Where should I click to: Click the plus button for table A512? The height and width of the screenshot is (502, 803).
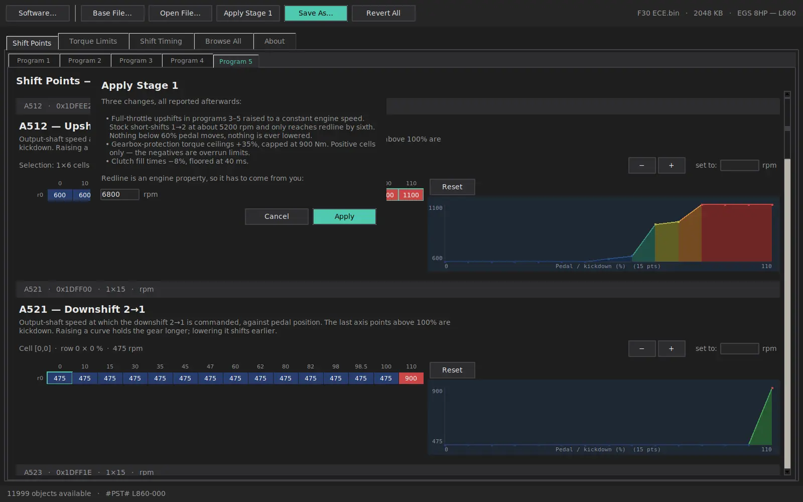pyautogui.click(x=672, y=165)
